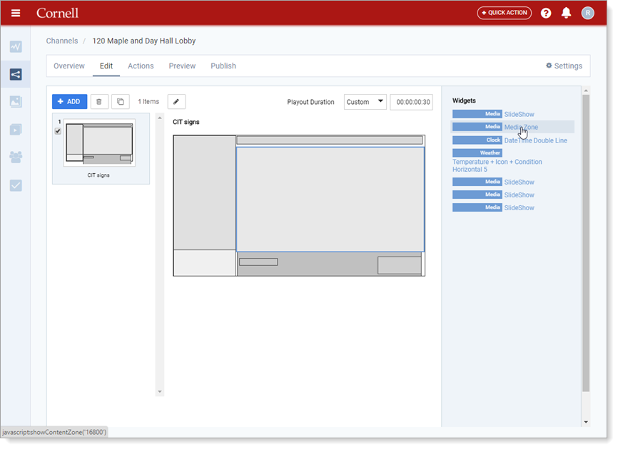Delete selected item with trash icon
The height and width of the screenshot is (449, 618).
[x=99, y=101]
